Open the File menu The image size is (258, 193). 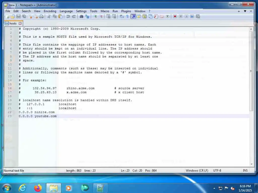(8, 11)
